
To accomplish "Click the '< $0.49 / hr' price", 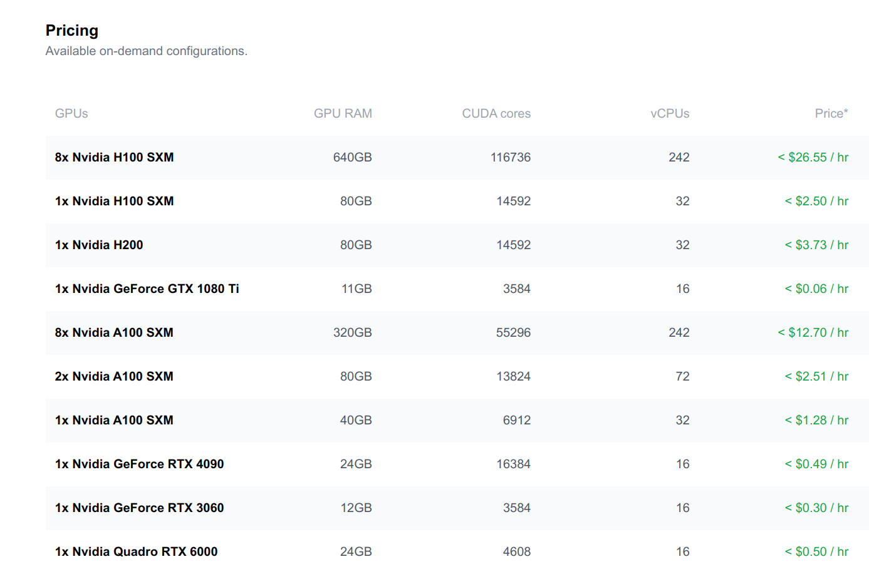I will coord(817,464).
